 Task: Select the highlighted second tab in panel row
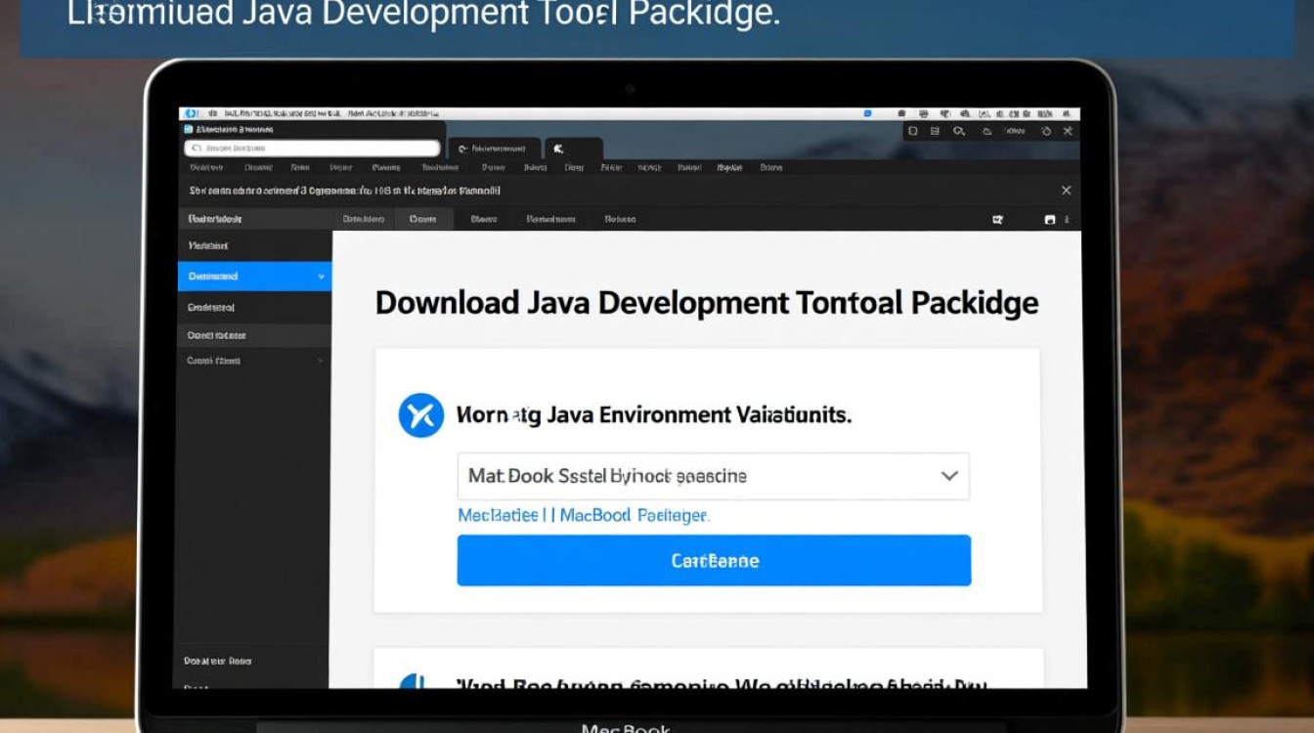[423, 219]
